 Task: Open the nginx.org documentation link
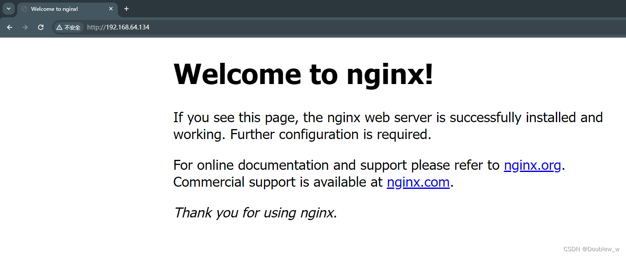coord(532,165)
